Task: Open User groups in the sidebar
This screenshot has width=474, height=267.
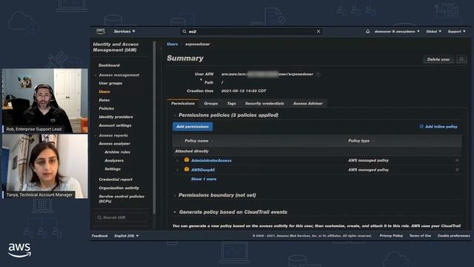Action: (110, 83)
